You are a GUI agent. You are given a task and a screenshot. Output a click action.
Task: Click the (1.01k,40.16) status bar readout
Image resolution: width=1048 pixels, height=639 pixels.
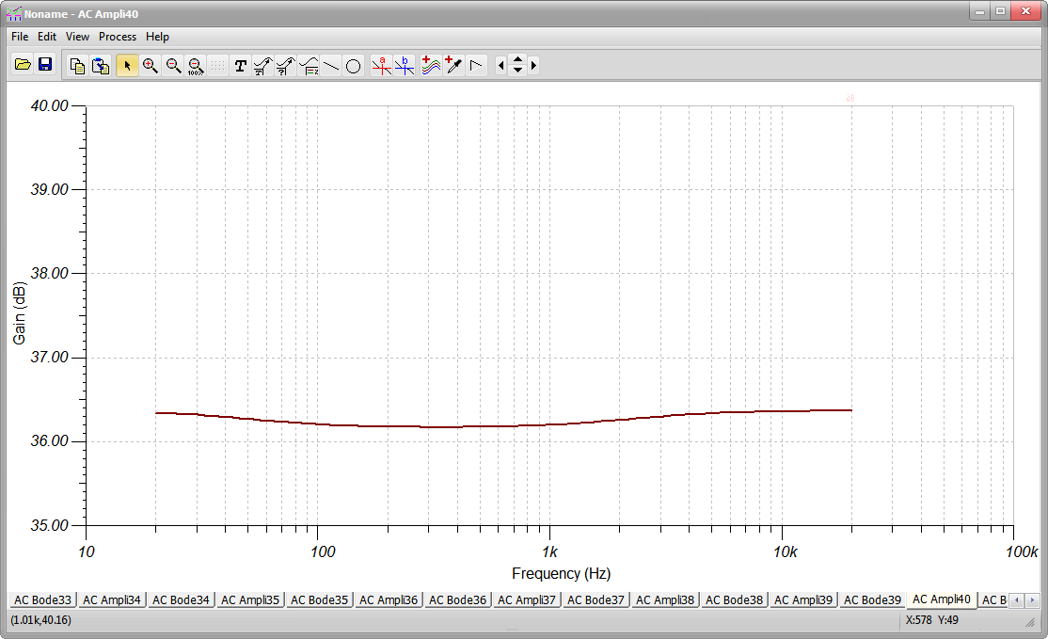point(40,619)
